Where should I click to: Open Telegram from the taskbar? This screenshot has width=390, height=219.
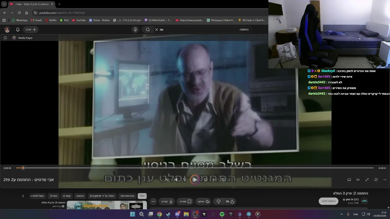[249, 214]
